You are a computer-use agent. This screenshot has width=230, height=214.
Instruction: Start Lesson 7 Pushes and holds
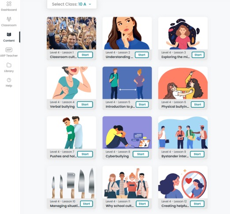coord(85,154)
